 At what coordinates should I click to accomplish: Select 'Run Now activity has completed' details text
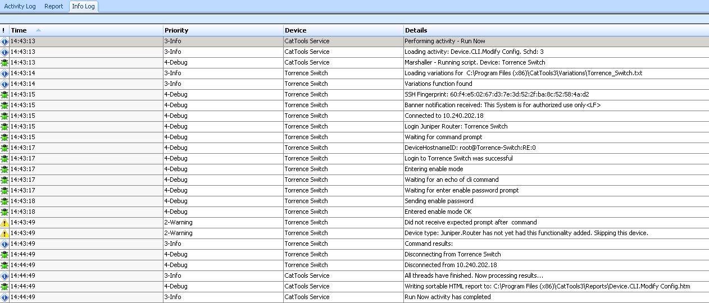point(448,297)
